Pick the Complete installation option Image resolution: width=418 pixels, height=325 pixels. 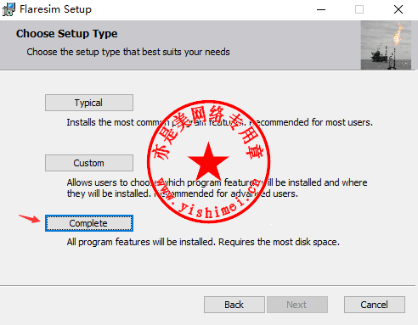click(89, 223)
